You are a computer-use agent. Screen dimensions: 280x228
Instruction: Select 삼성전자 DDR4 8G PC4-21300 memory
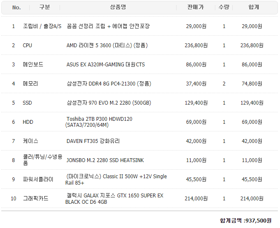click(x=109, y=84)
